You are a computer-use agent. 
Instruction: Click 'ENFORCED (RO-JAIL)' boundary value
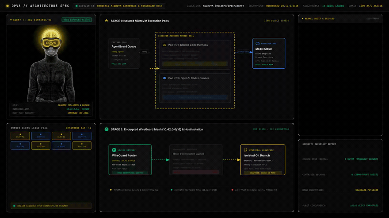78,113
